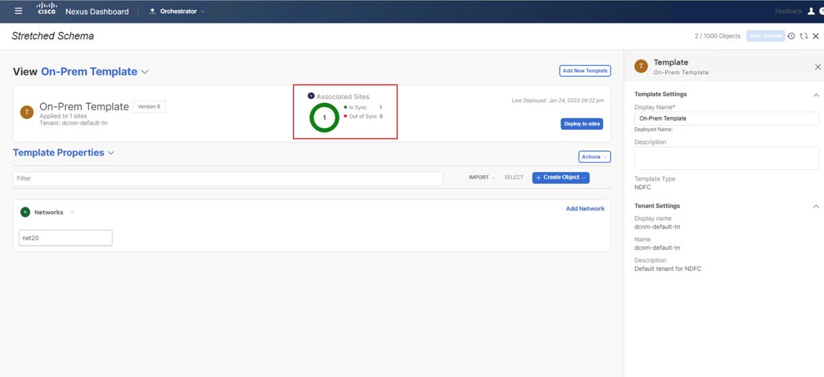Screen dimensions: 824x377
Task: Open the Create Object dropdown
Action: (561, 178)
